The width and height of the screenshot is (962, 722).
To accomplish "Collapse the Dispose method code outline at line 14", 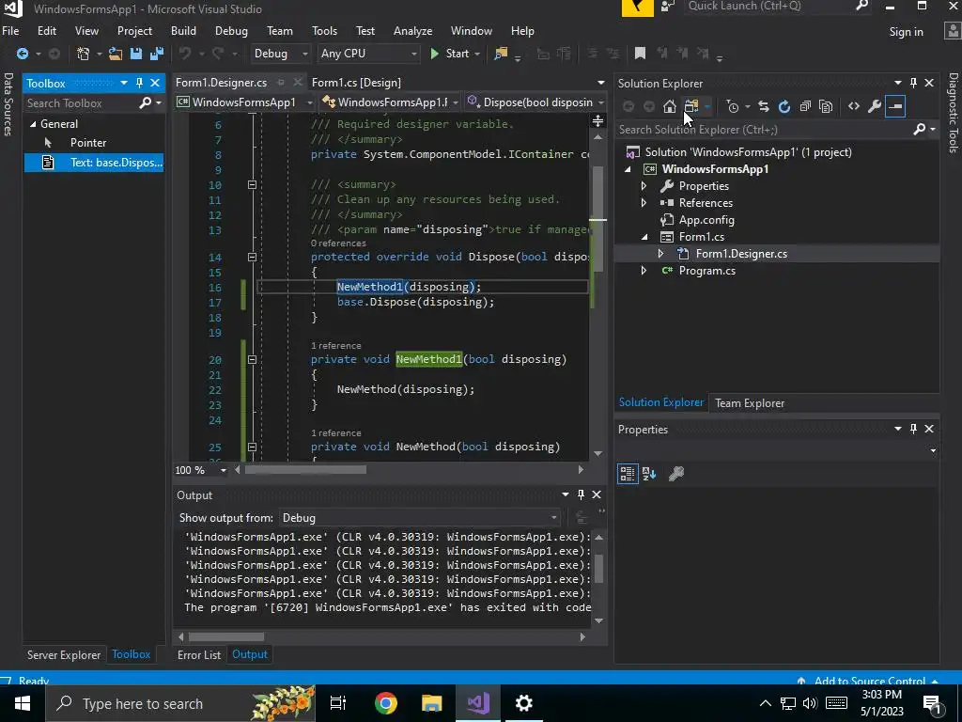I will tap(252, 258).
